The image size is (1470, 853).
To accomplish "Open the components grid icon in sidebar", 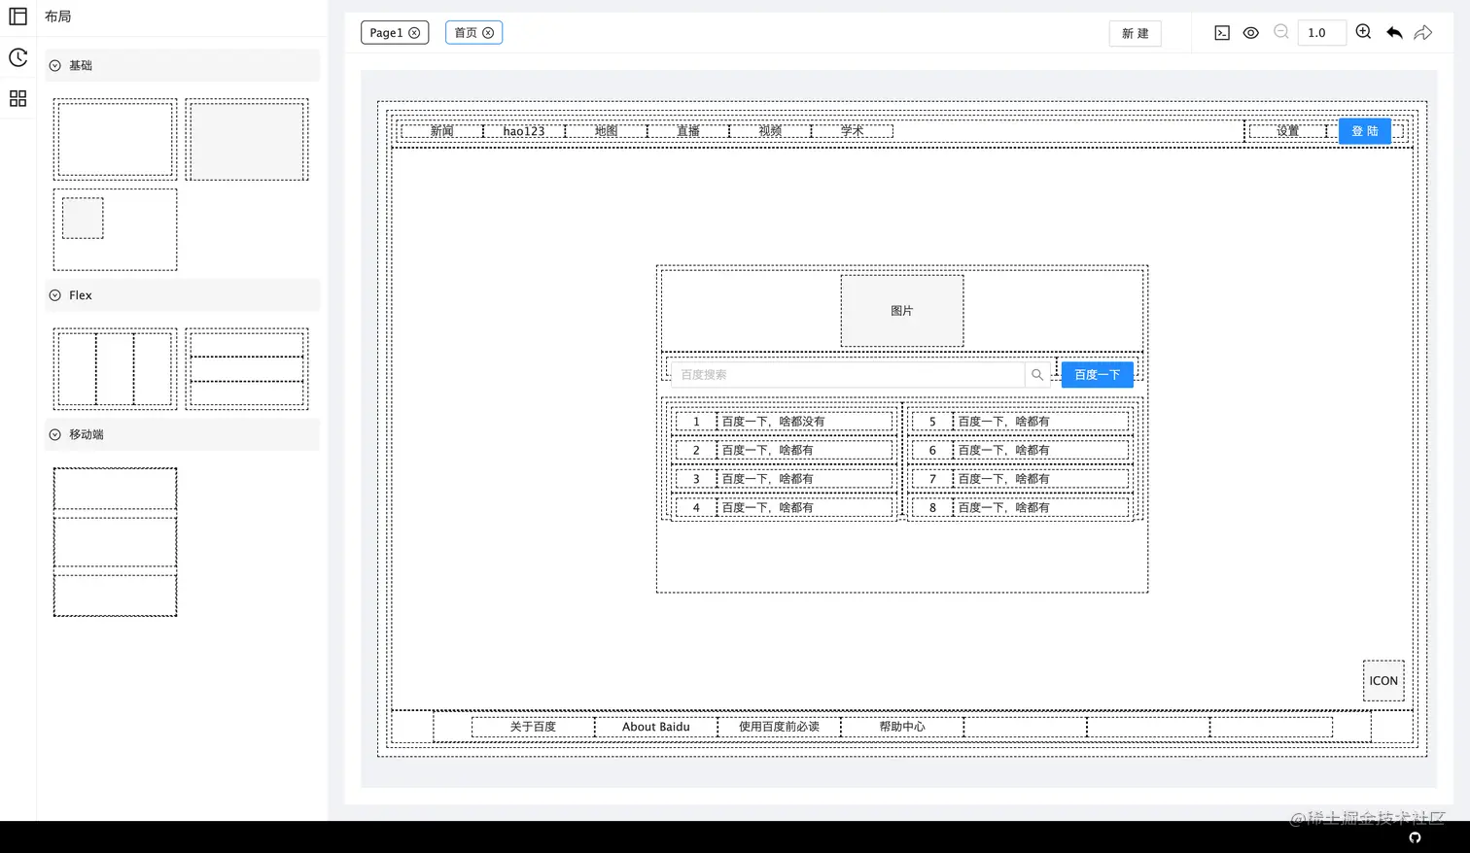I will pyautogui.click(x=17, y=98).
